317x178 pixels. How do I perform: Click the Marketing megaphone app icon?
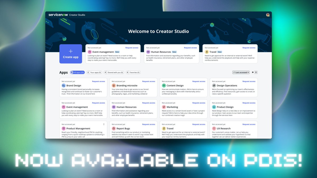tap(164, 107)
